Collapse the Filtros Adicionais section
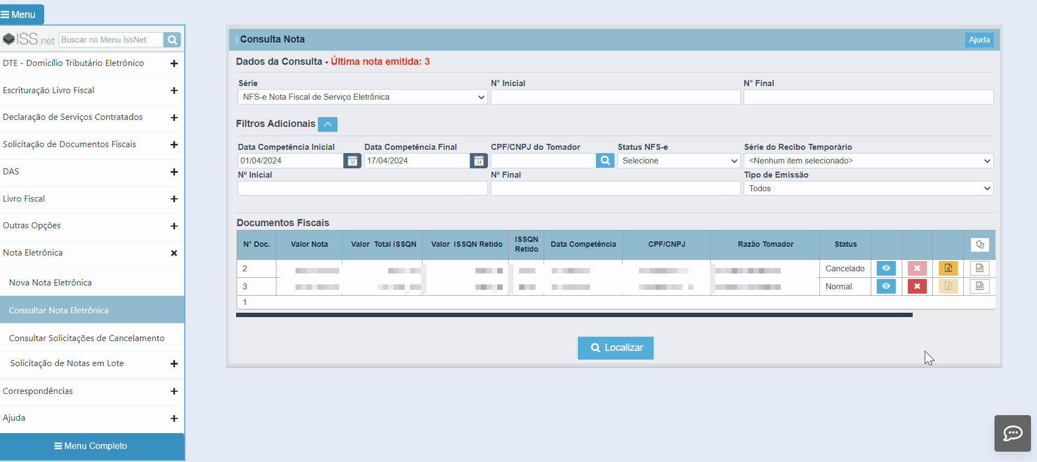This screenshot has height=462, width=1037. click(x=328, y=124)
